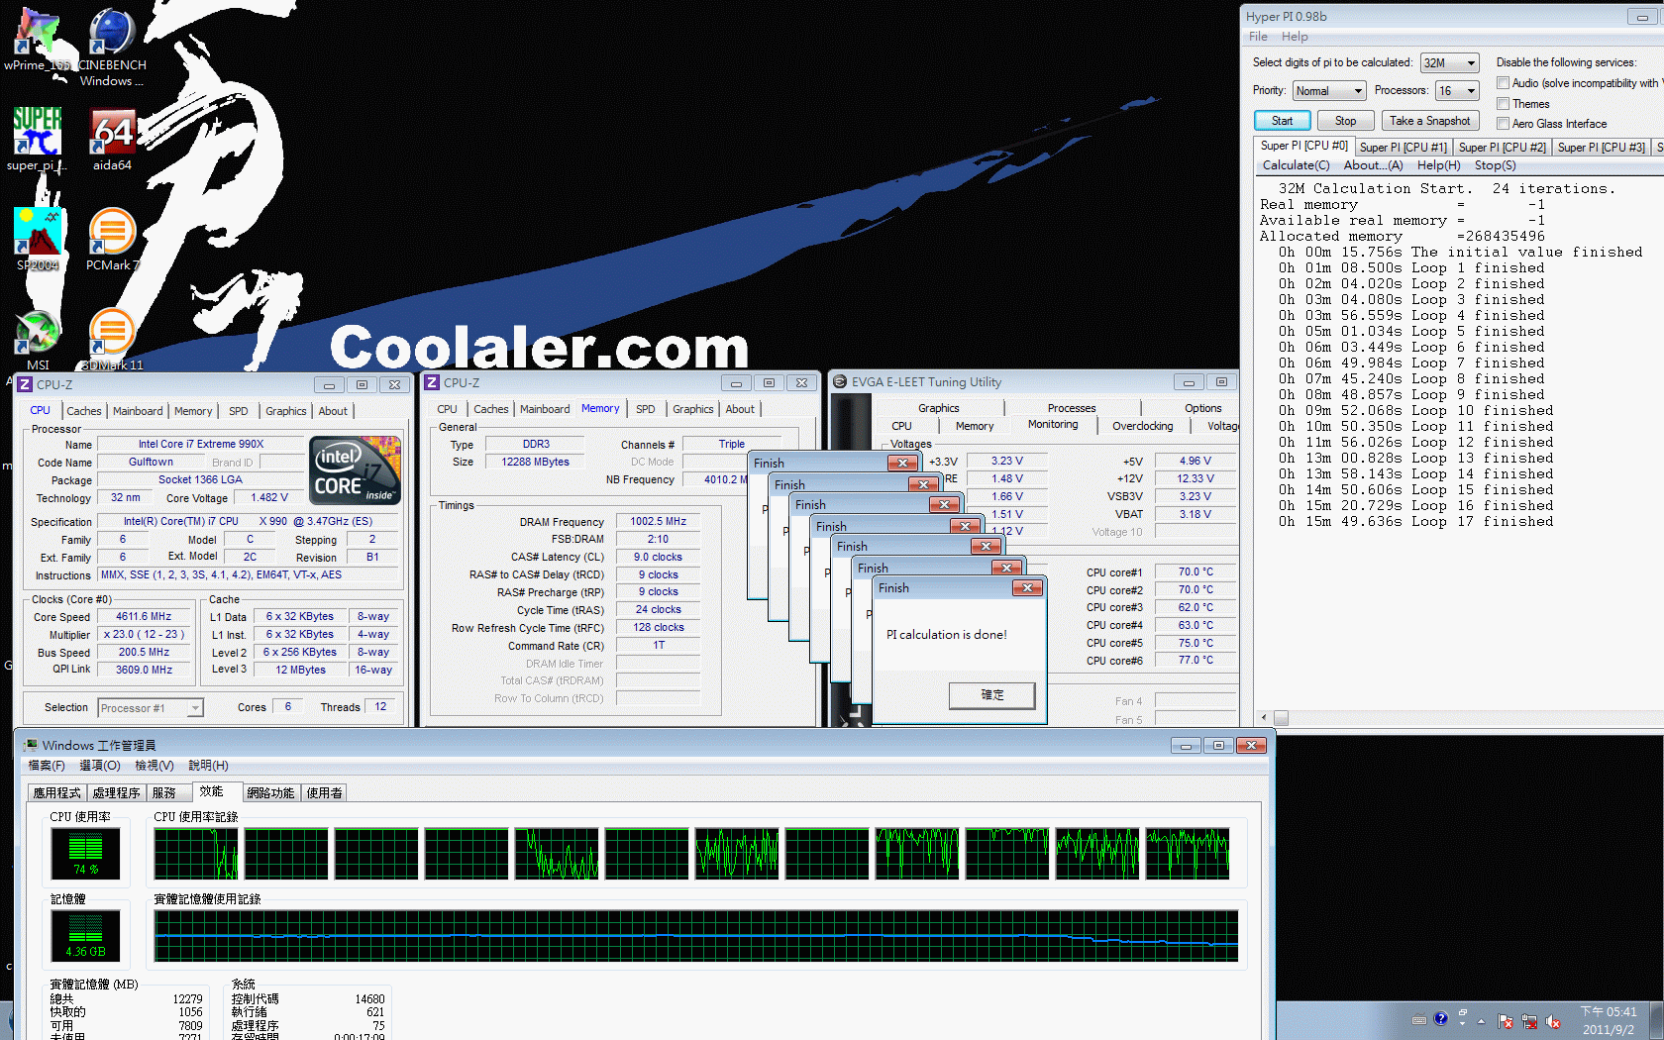The width and height of the screenshot is (1664, 1040).
Task: Switch to Super PI [CPU #2] tab
Action: click(x=1502, y=148)
